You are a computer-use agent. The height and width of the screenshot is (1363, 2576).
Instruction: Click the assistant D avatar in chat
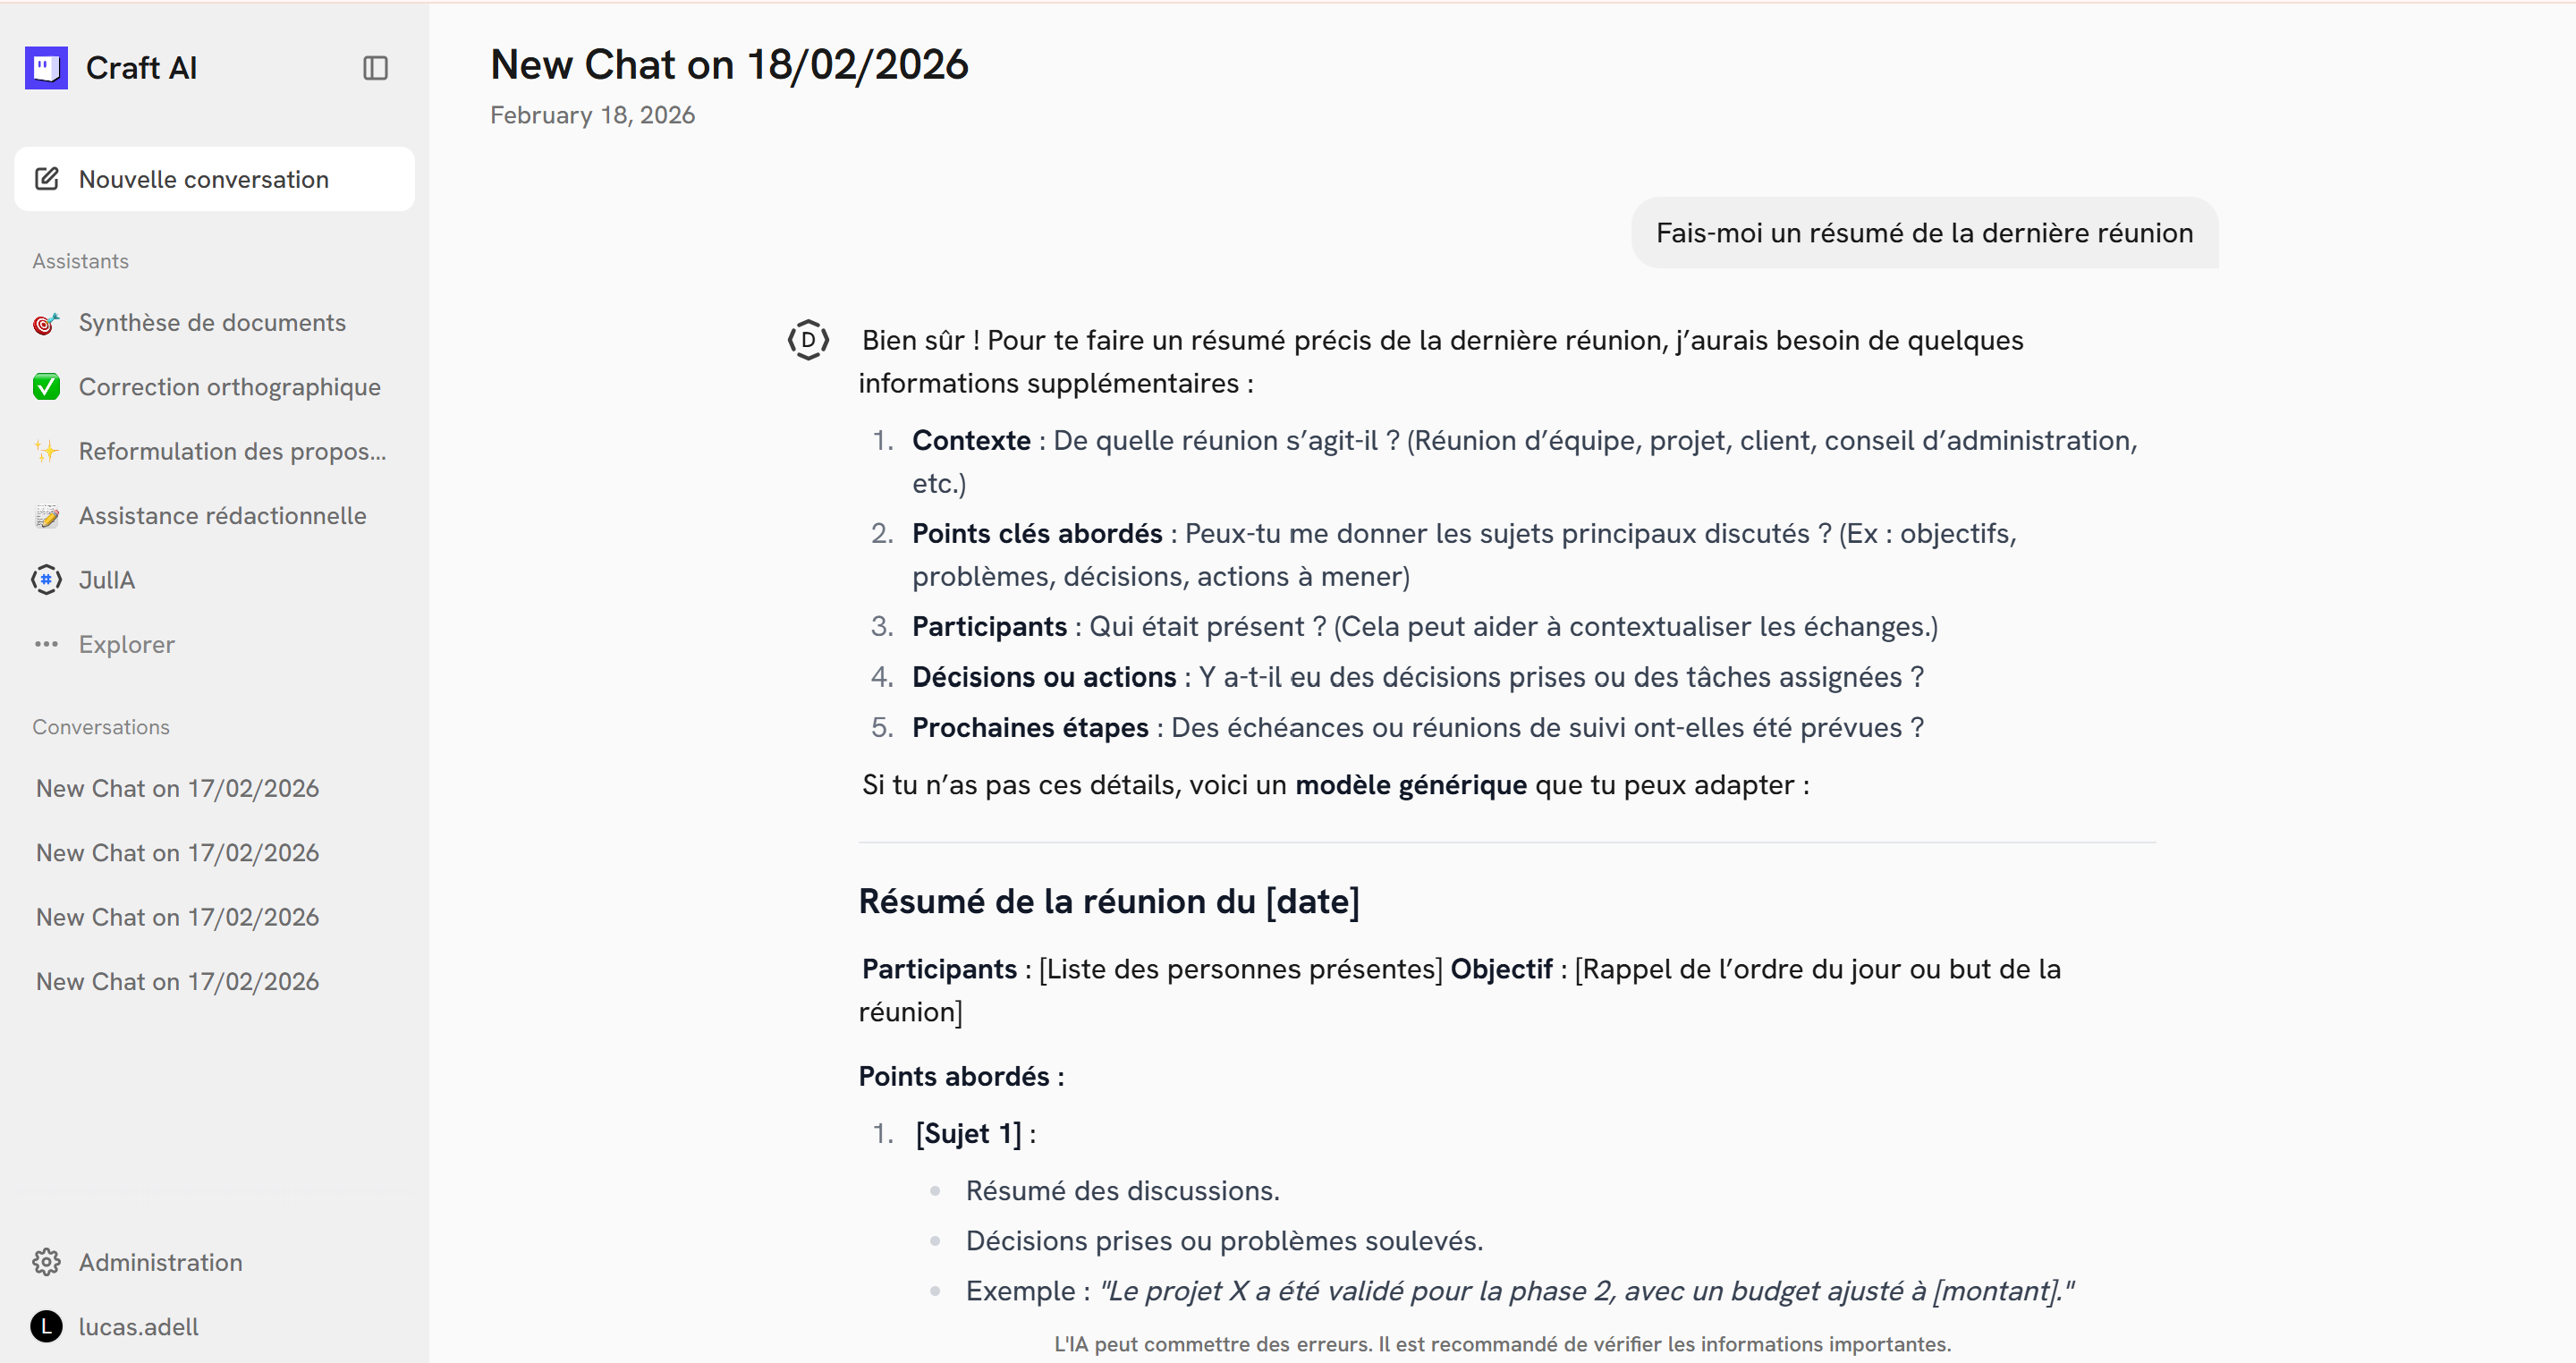pos(808,340)
